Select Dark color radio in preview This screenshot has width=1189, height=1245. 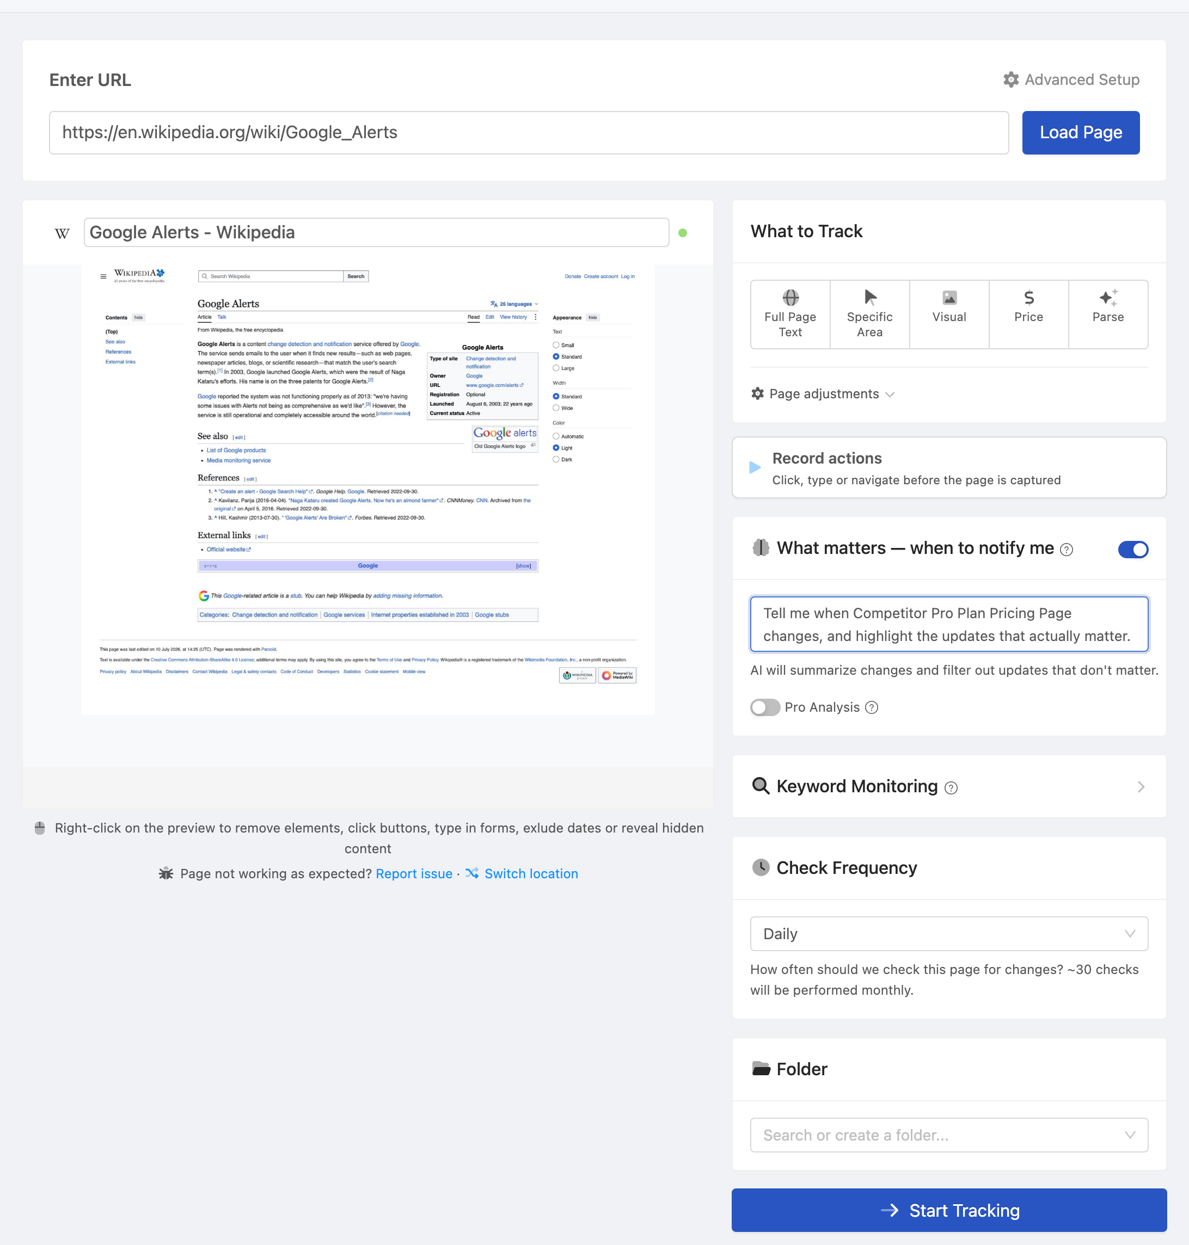click(556, 459)
